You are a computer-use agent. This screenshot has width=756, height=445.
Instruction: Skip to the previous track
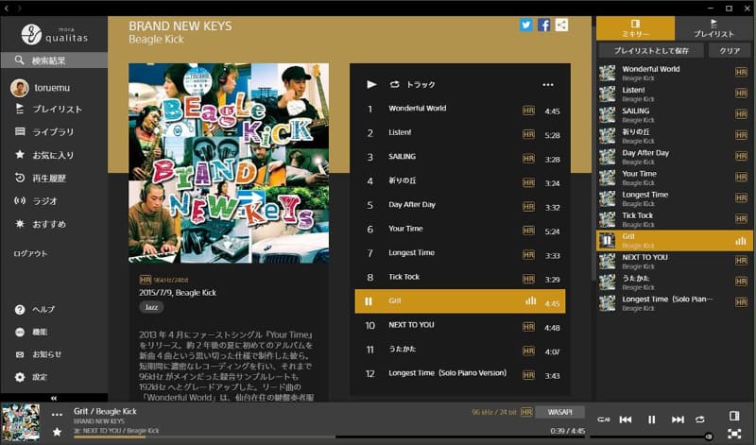click(x=626, y=419)
